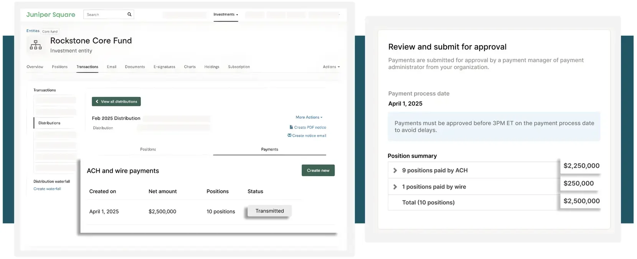Image resolution: width=637 pixels, height=259 pixels.
Task: Expand 1 positions paid by wire
Action: pyautogui.click(x=395, y=187)
